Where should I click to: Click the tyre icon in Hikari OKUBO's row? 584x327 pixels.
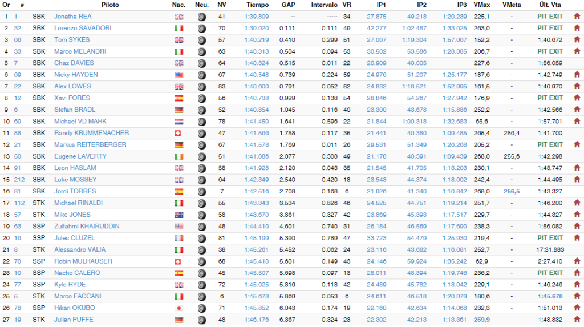201,308
